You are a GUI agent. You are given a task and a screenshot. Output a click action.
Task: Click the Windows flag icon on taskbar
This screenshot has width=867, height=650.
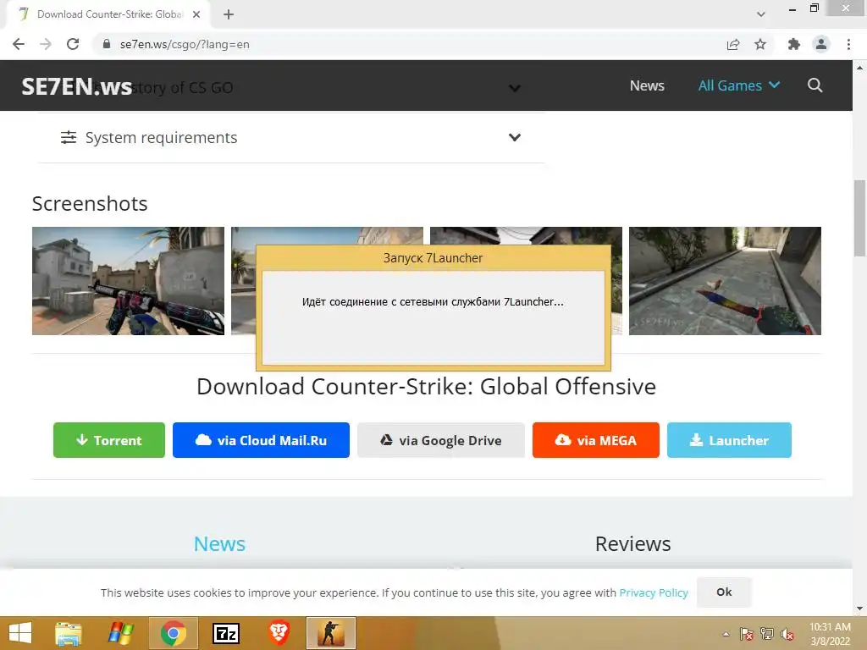pos(121,633)
